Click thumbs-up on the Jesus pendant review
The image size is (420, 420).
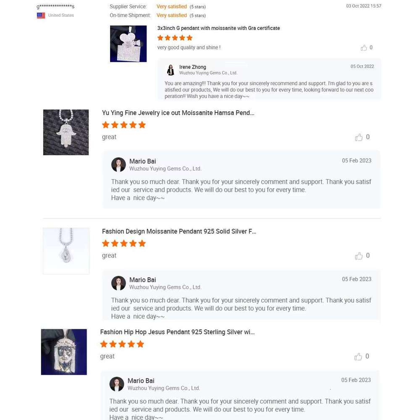tap(358, 357)
